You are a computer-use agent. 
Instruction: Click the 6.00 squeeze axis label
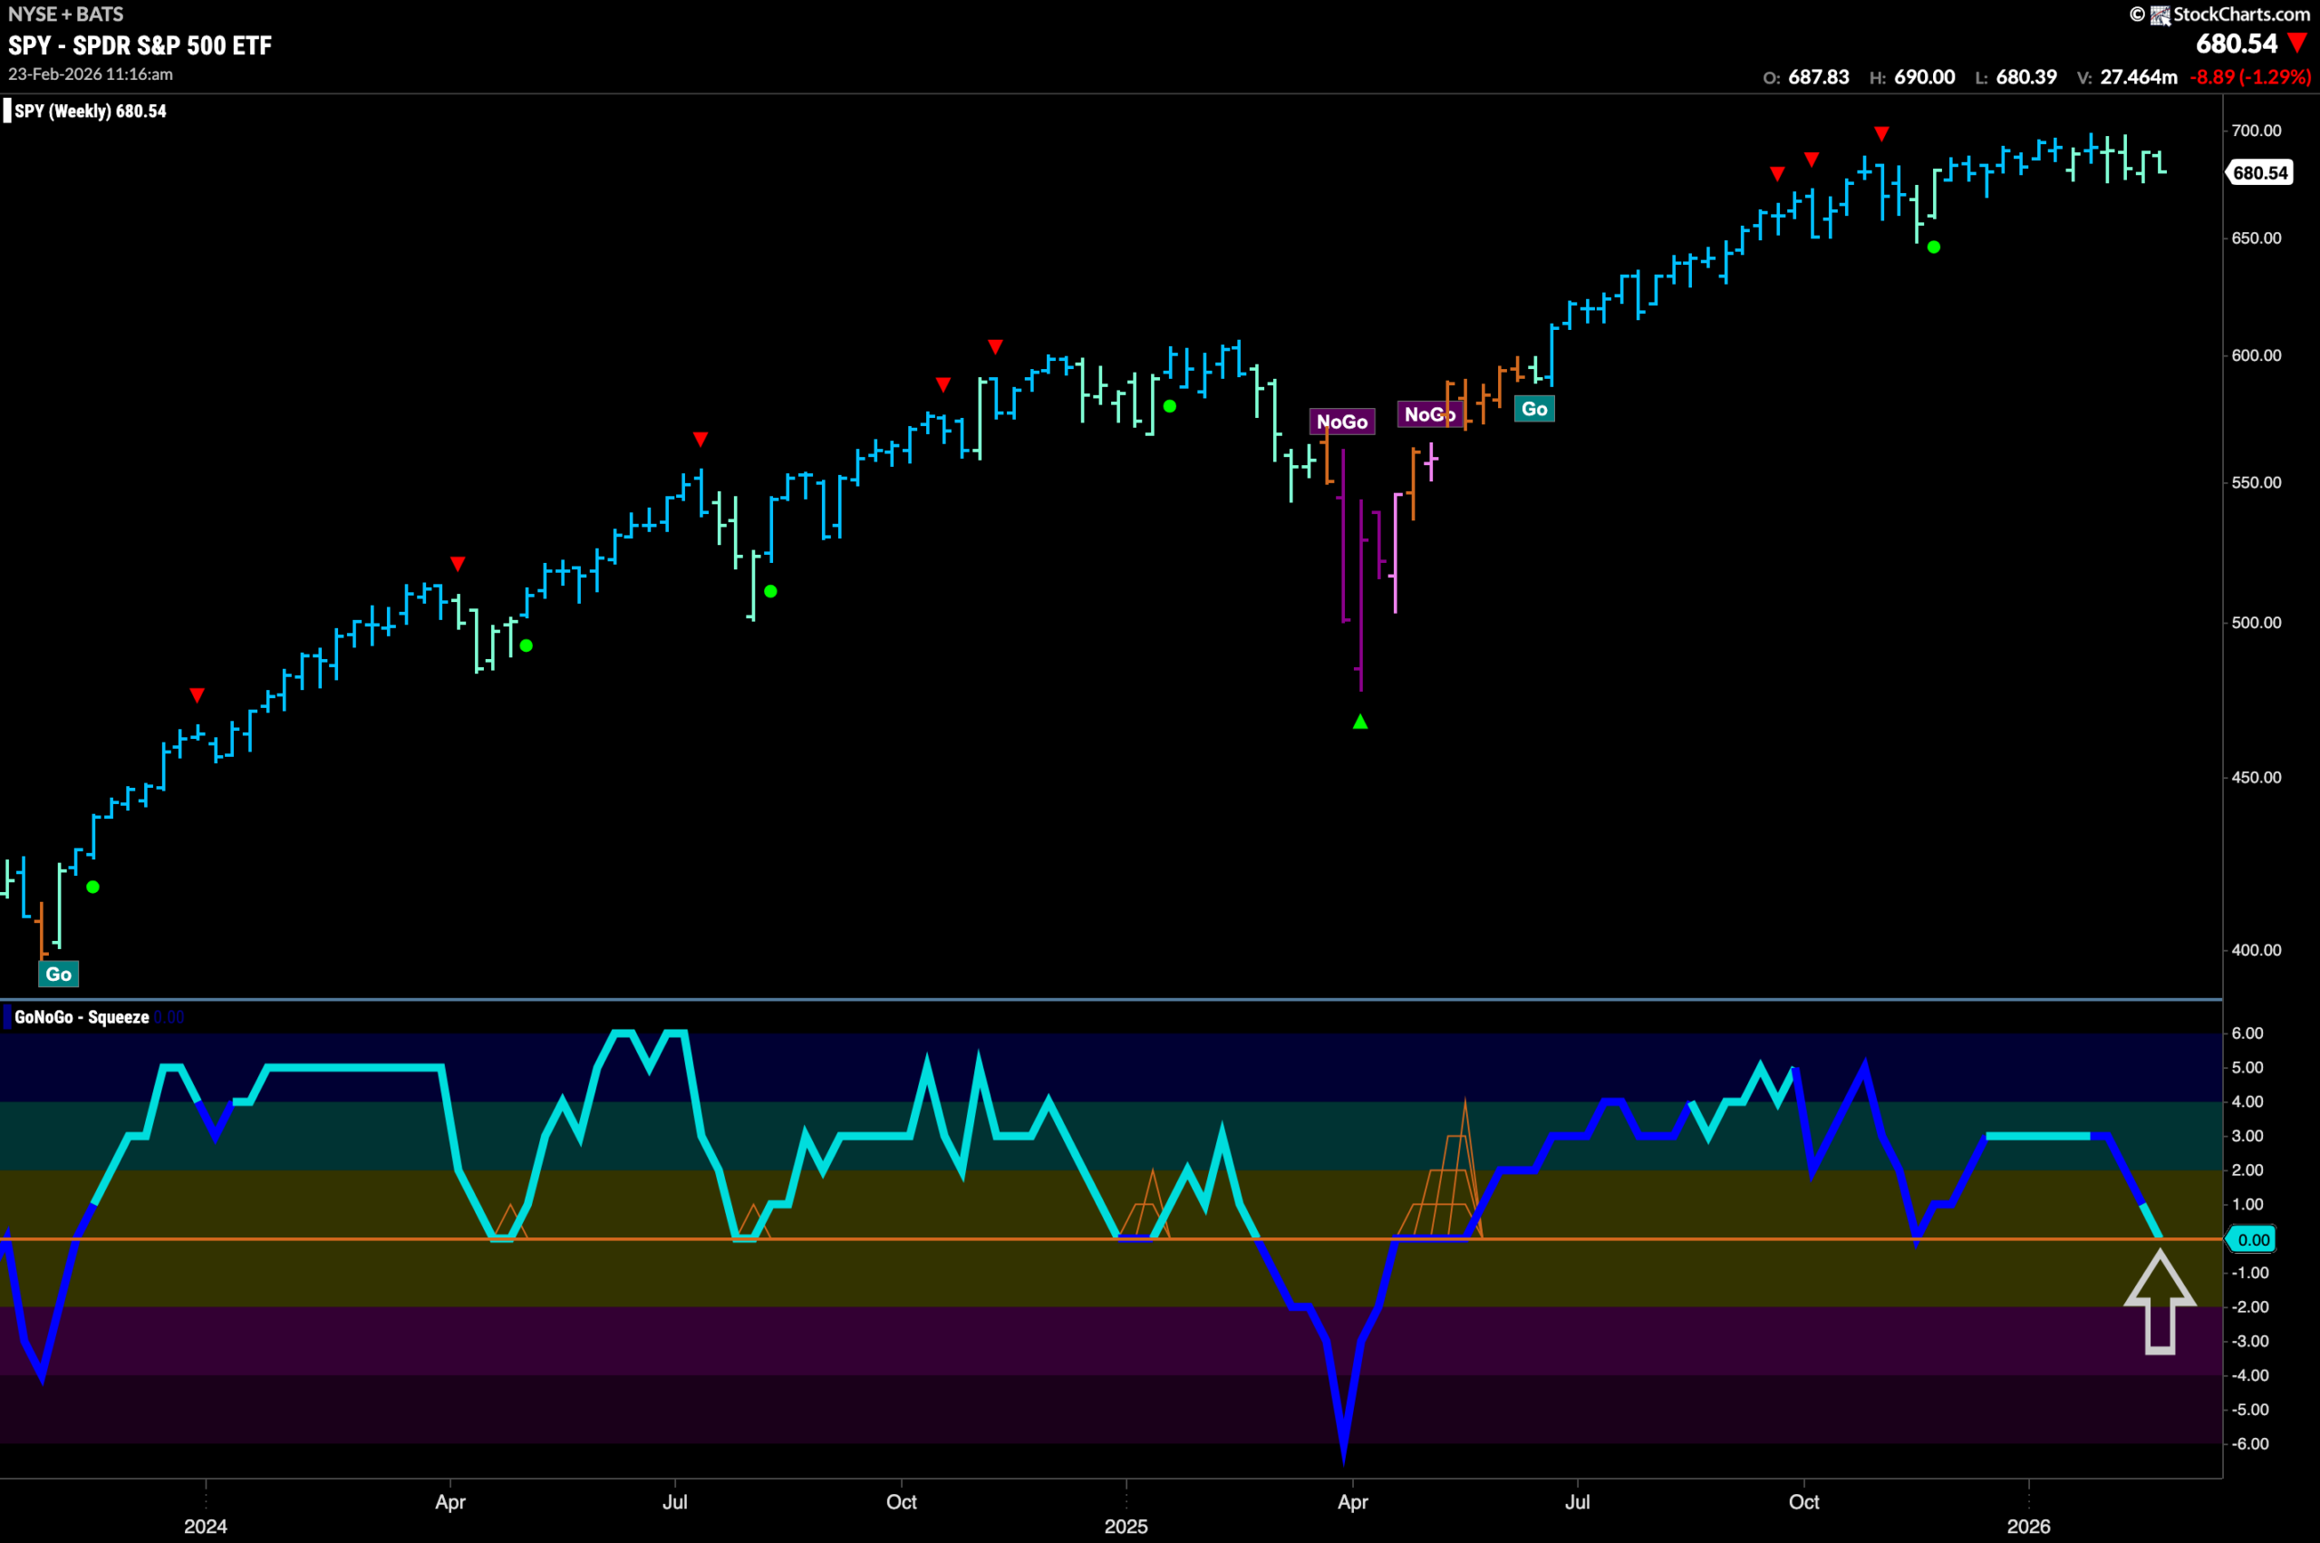(2248, 1034)
